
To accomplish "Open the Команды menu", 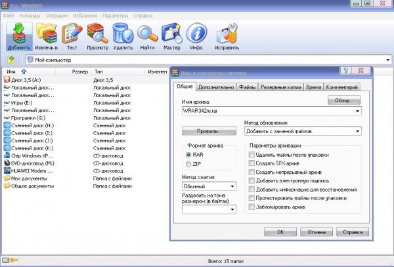I will pos(30,16).
